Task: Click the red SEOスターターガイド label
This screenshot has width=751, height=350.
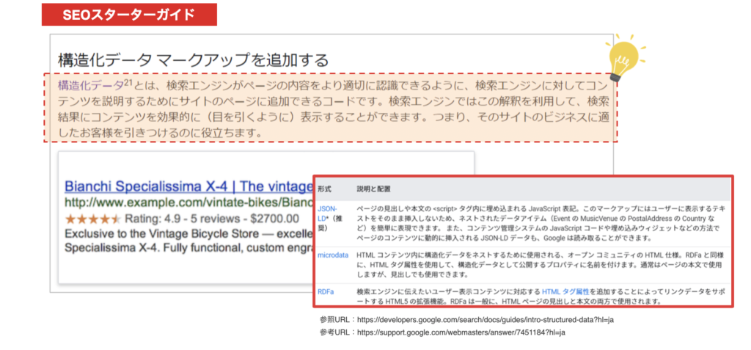Action: pos(128,15)
